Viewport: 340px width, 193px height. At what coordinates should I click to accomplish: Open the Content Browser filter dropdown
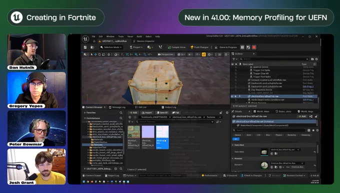130,122
